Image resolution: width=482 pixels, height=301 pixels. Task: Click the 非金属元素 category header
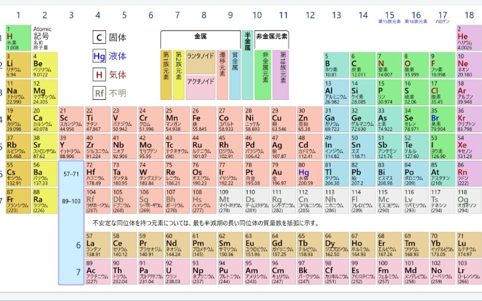pos(271,37)
